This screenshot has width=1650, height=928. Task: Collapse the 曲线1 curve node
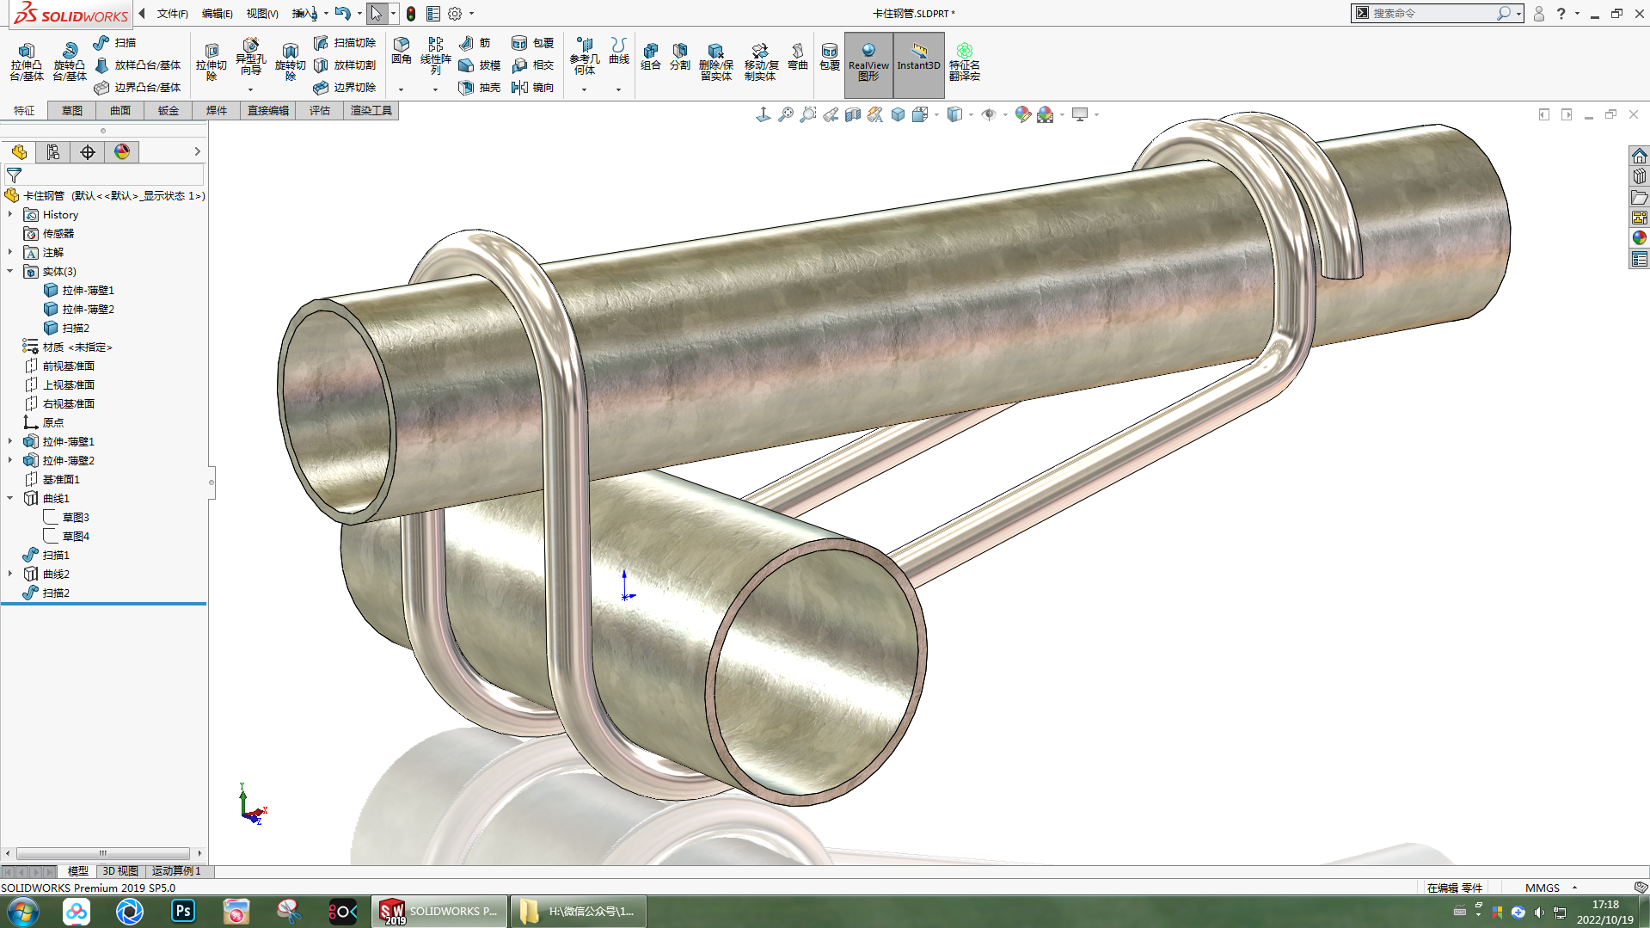(x=10, y=498)
